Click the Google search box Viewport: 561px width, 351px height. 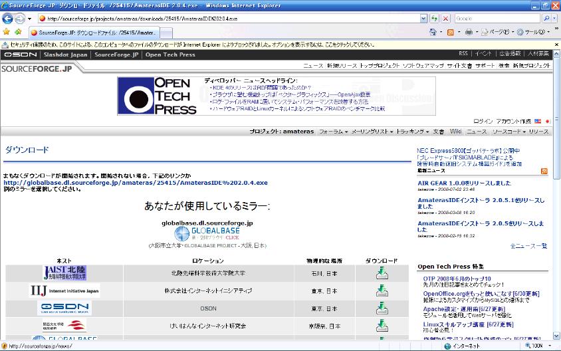[497, 19]
